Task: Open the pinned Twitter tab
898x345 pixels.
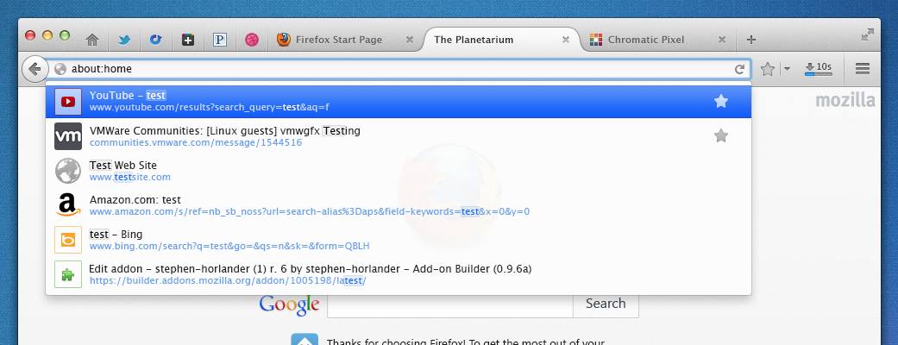Action: pos(124,41)
